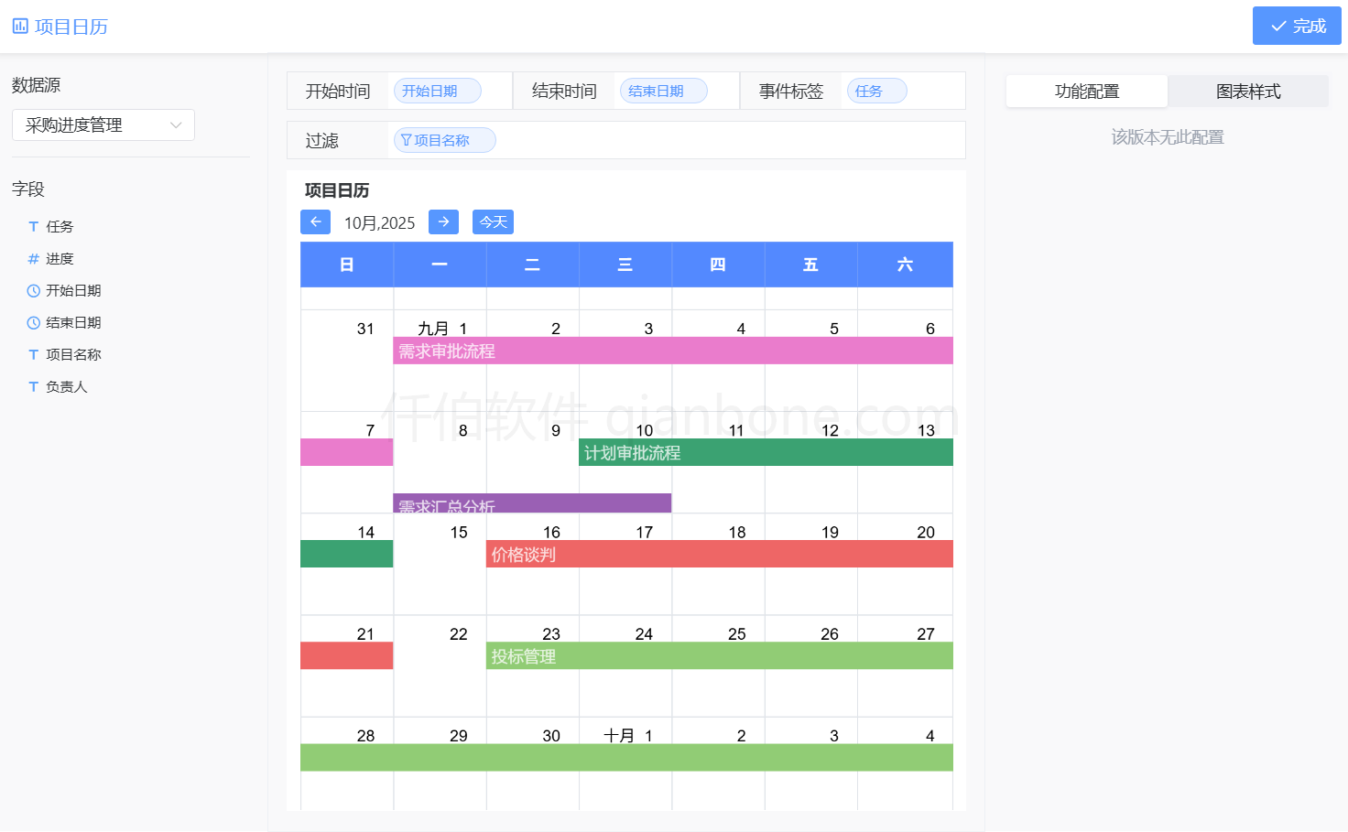The width and height of the screenshot is (1348, 832).
Task: Click the project calendar chart icon in header
Action: [20, 27]
